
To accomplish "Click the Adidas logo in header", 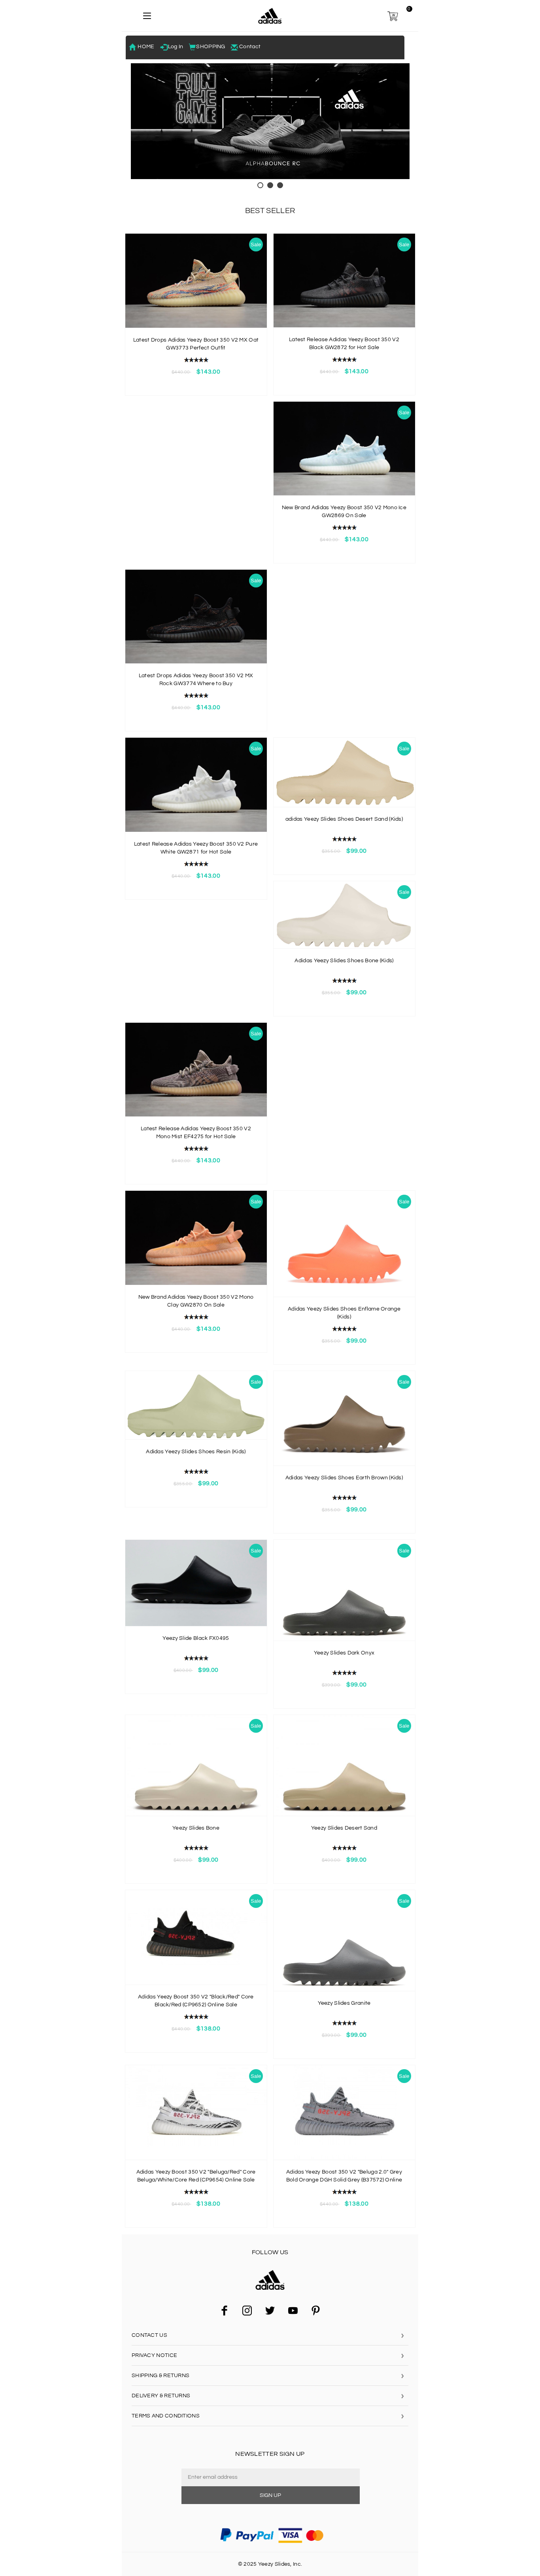I will click(x=270, y=16).
